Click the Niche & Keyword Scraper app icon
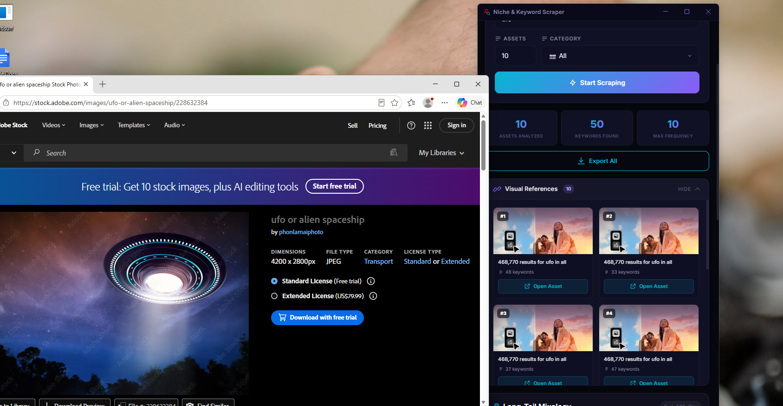The width and height of the screenshot is (783, 406). click(487, 12)
